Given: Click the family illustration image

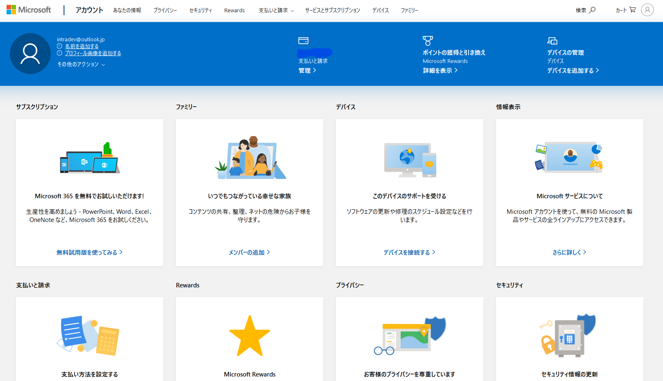Looking at the screenshot, I should (x=250, y=157).
